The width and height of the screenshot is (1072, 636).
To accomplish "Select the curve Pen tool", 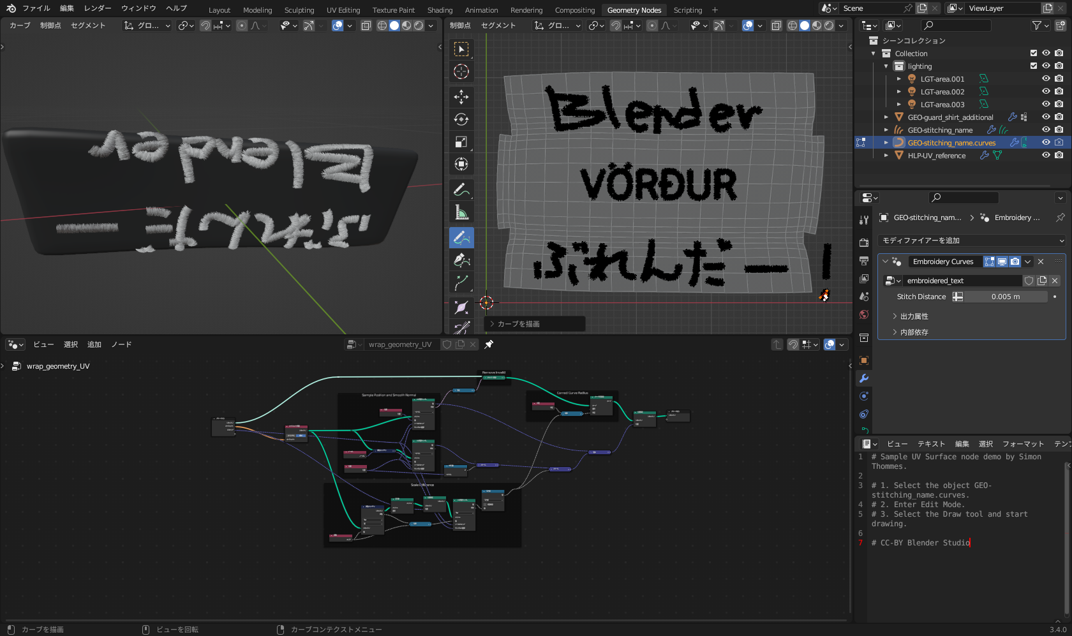I will [x=461, y=260].
